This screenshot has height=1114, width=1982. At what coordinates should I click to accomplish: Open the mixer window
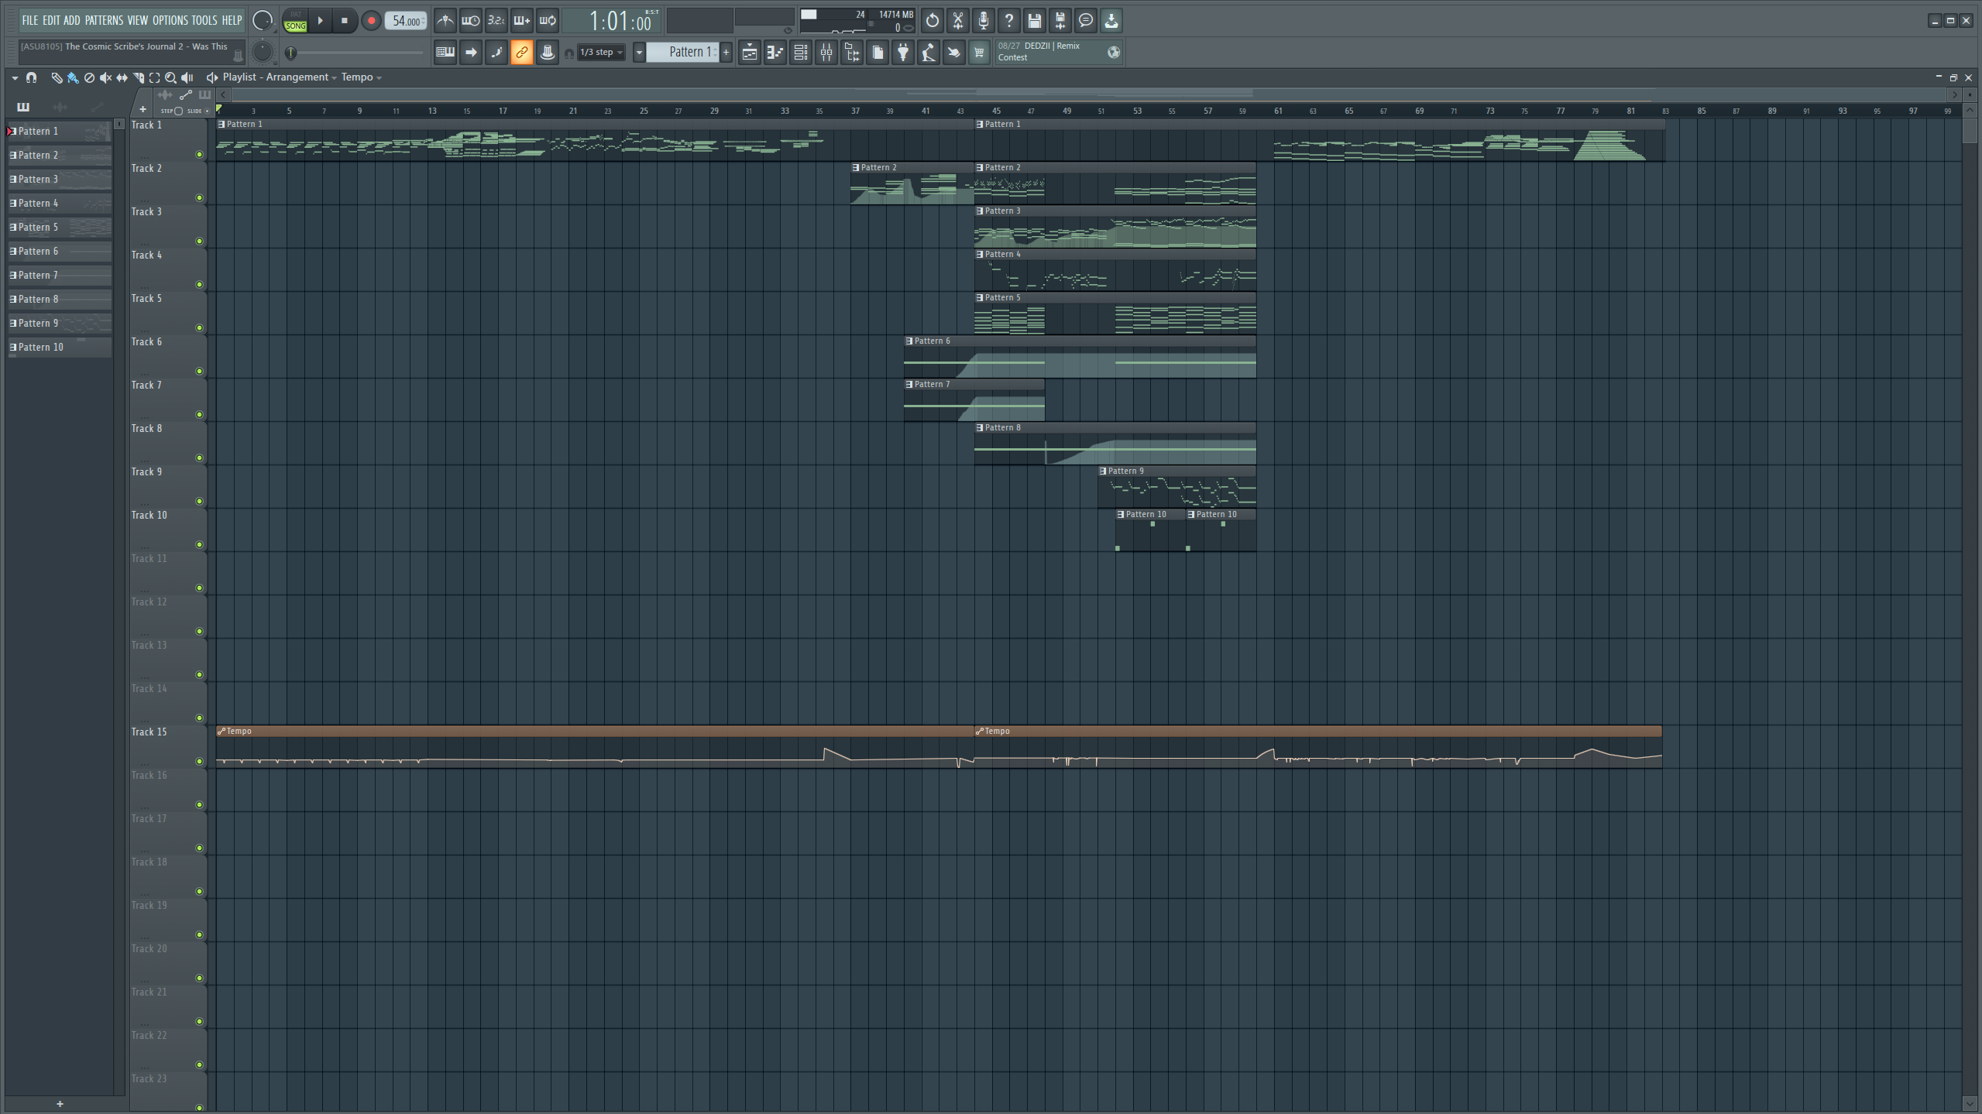pyautogui.click(x=826, y=53)
